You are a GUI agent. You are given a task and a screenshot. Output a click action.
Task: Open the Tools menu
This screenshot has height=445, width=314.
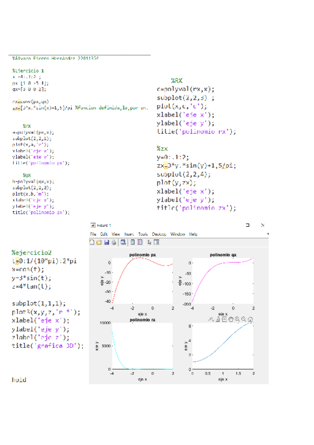pyautogui.click(x=143, y=234)
